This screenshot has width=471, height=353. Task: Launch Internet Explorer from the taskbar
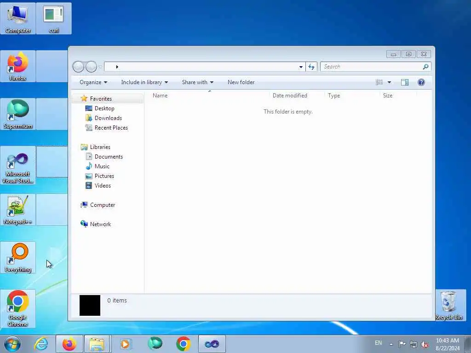pos(41,344)
